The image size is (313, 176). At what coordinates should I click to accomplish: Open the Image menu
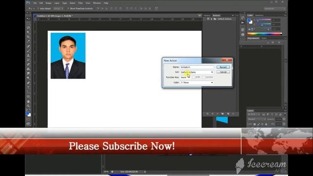pyautogui.click(x=48, y=3)
